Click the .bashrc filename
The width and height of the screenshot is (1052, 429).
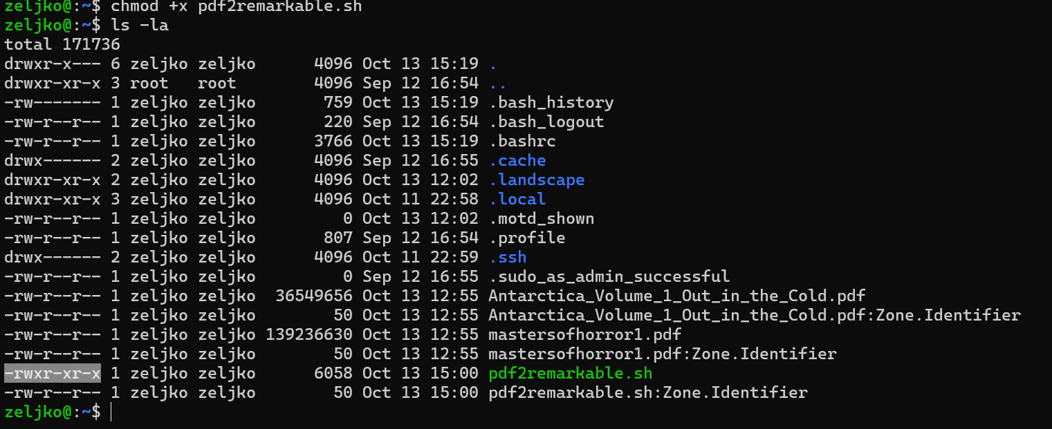[x=522, y=141]
